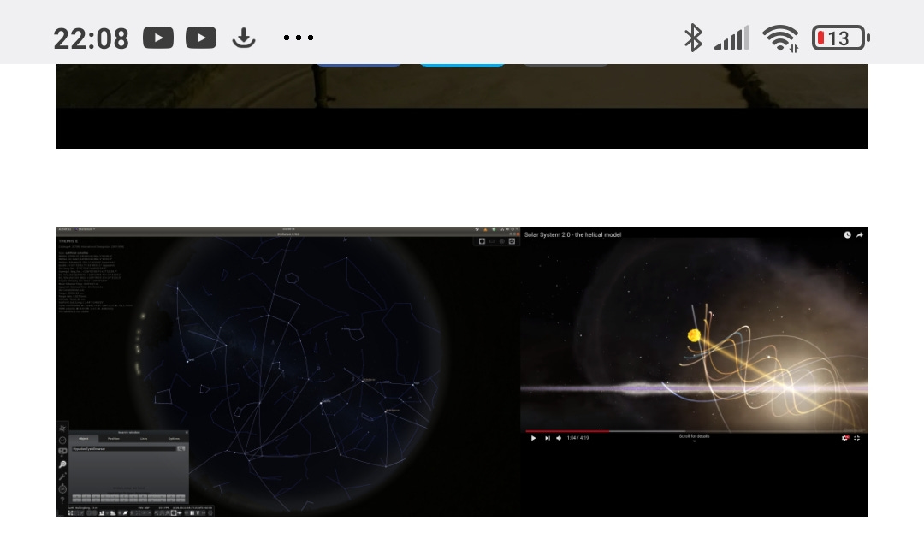Viewport: 924px width, 556px height.
Task: Mute the video with speaker icon
Action: [559, 438]
